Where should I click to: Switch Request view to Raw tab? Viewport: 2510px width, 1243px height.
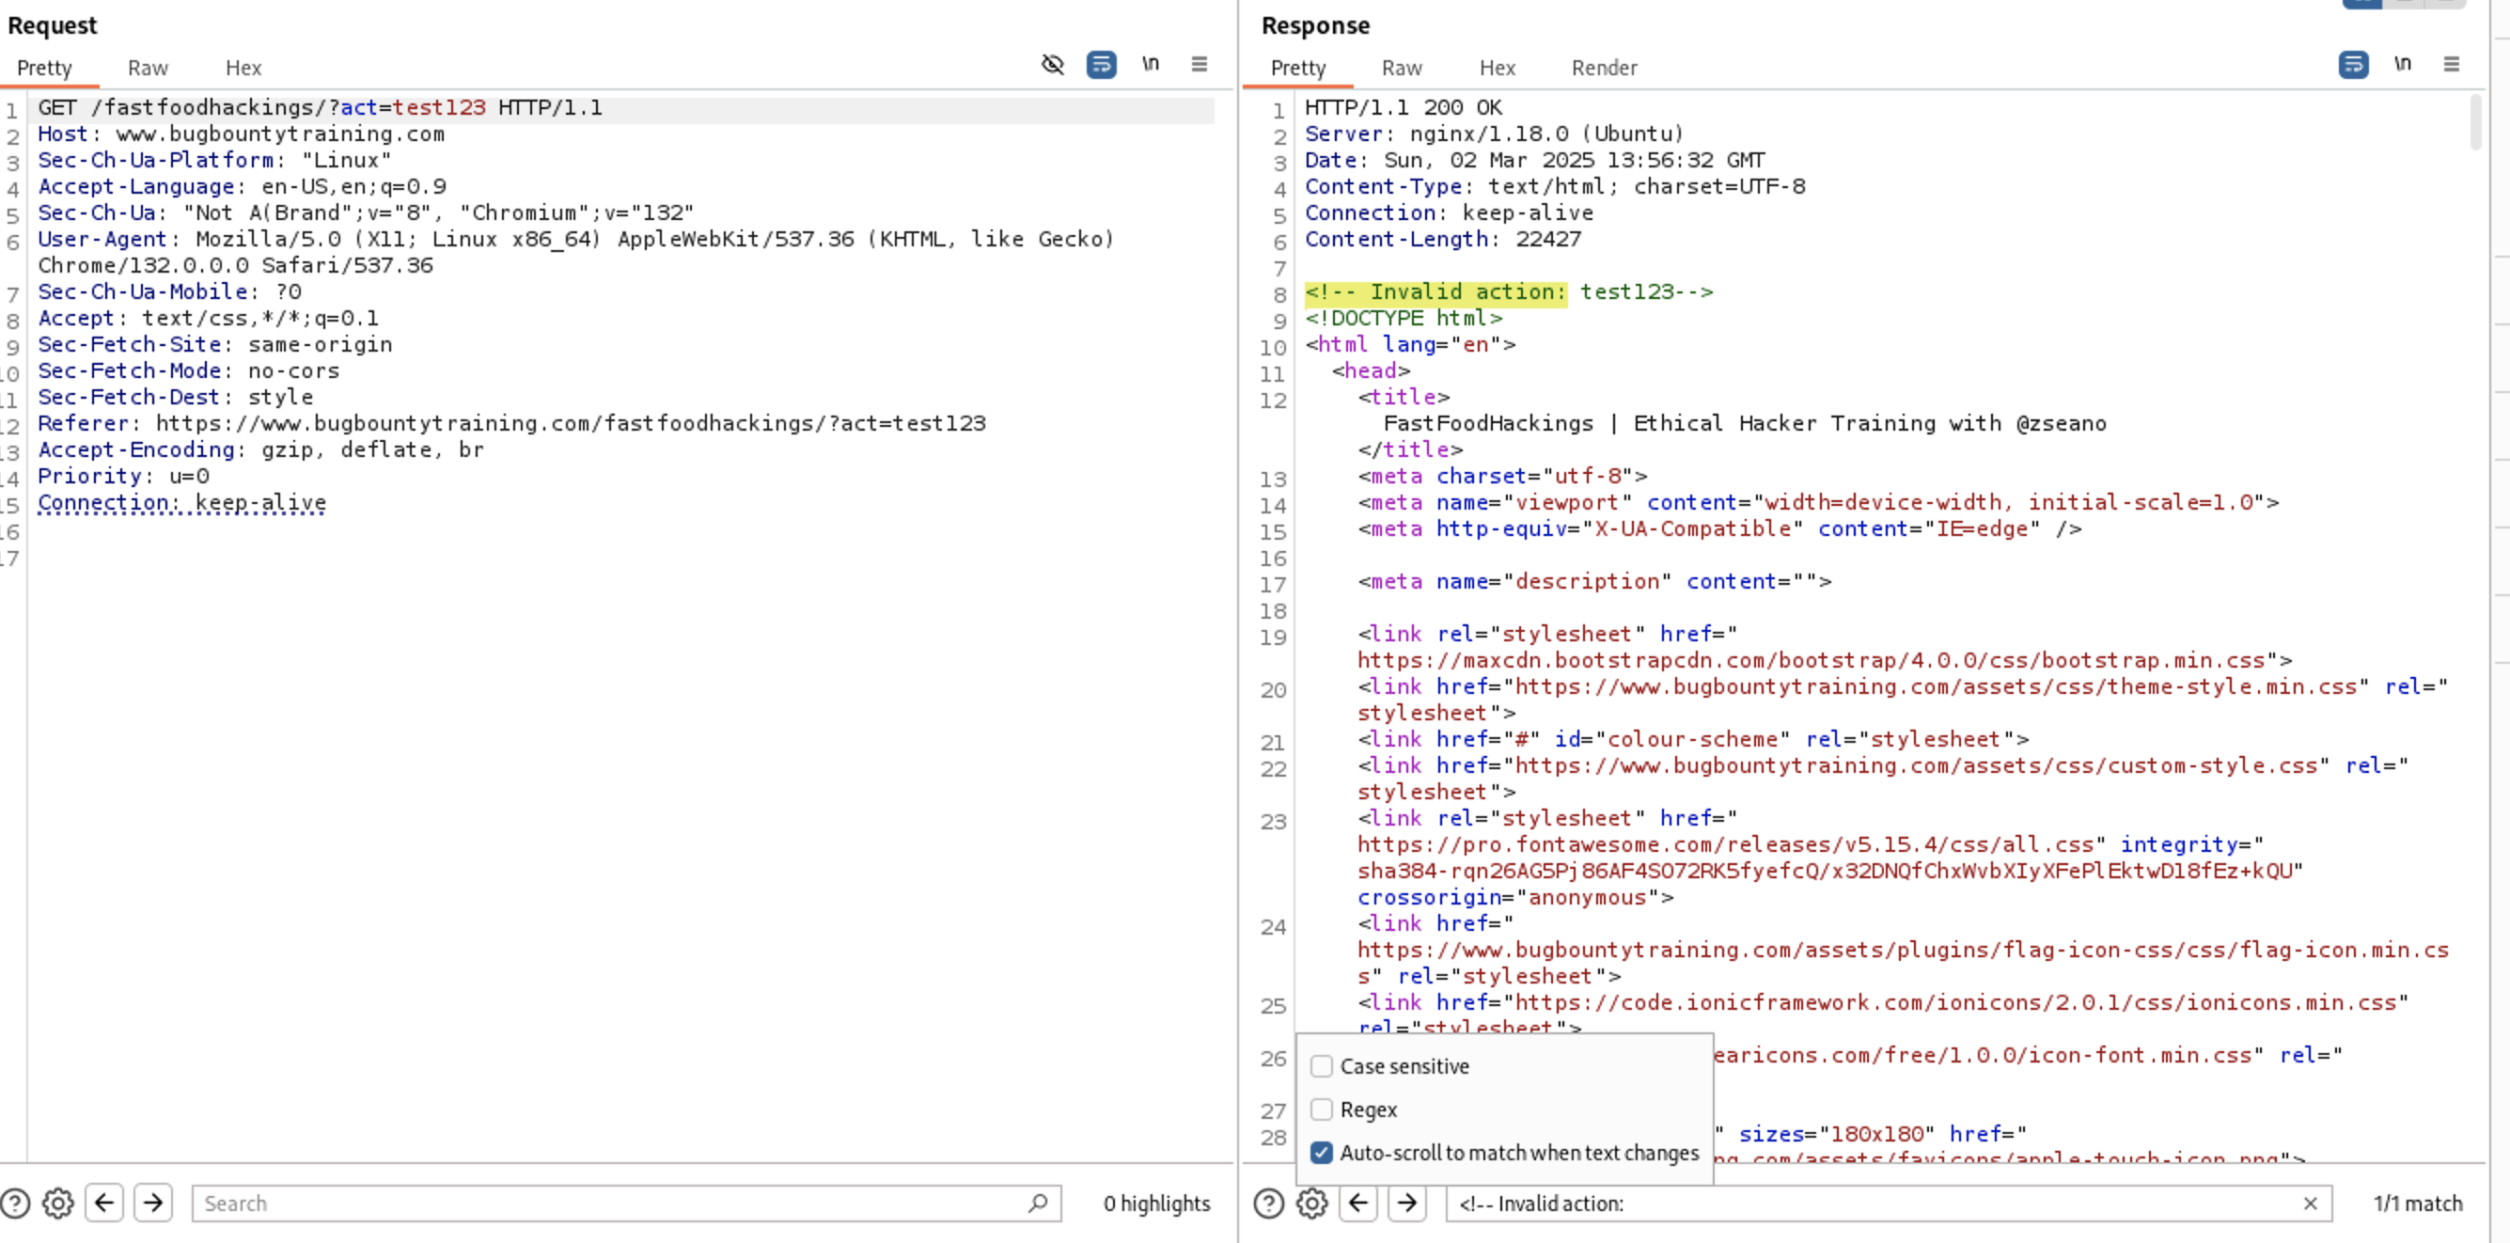pyautogui.click(x=149, y=68)
